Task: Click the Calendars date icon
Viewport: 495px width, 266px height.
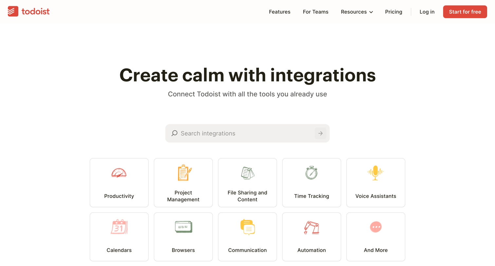Action: click(x=119, y=227)
